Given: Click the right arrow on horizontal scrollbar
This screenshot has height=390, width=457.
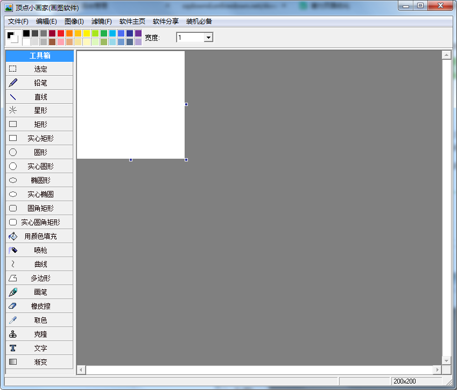Looking at the screenshot, I should pyautogui.click(x=438, y=370).
